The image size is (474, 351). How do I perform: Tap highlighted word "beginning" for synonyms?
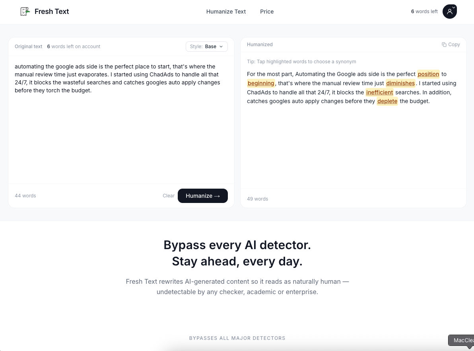pos(261,83)
